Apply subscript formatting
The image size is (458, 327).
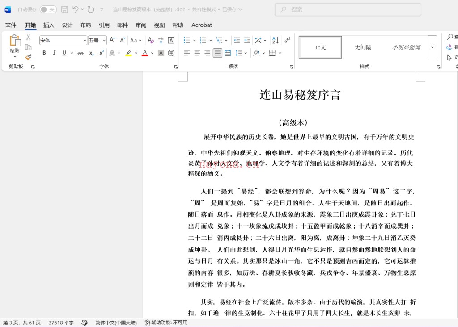[x=91, y=53]
